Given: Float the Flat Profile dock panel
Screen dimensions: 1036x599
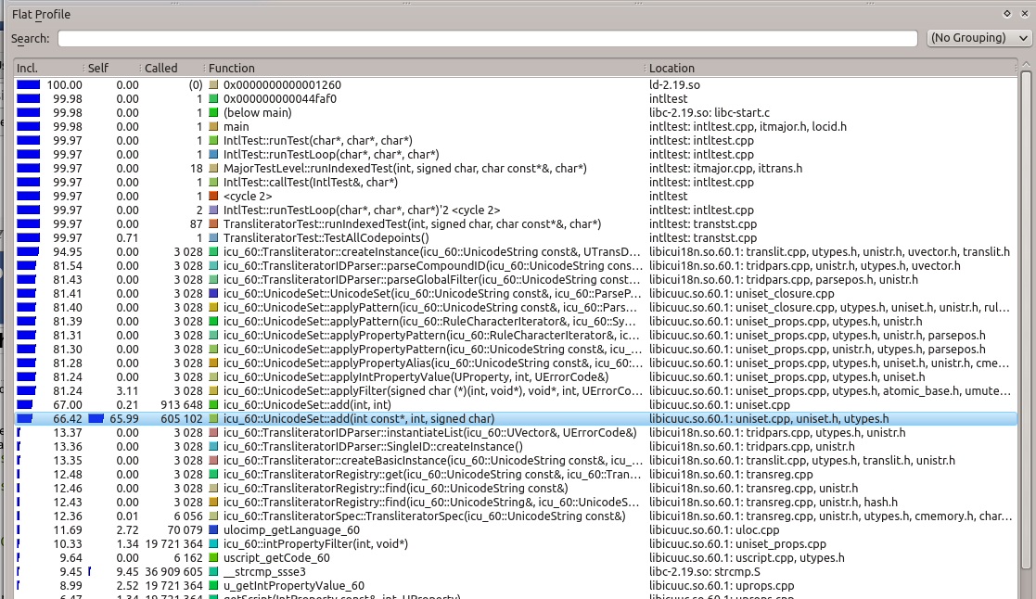Looking at the screenshot, I should click(1007, 14).
